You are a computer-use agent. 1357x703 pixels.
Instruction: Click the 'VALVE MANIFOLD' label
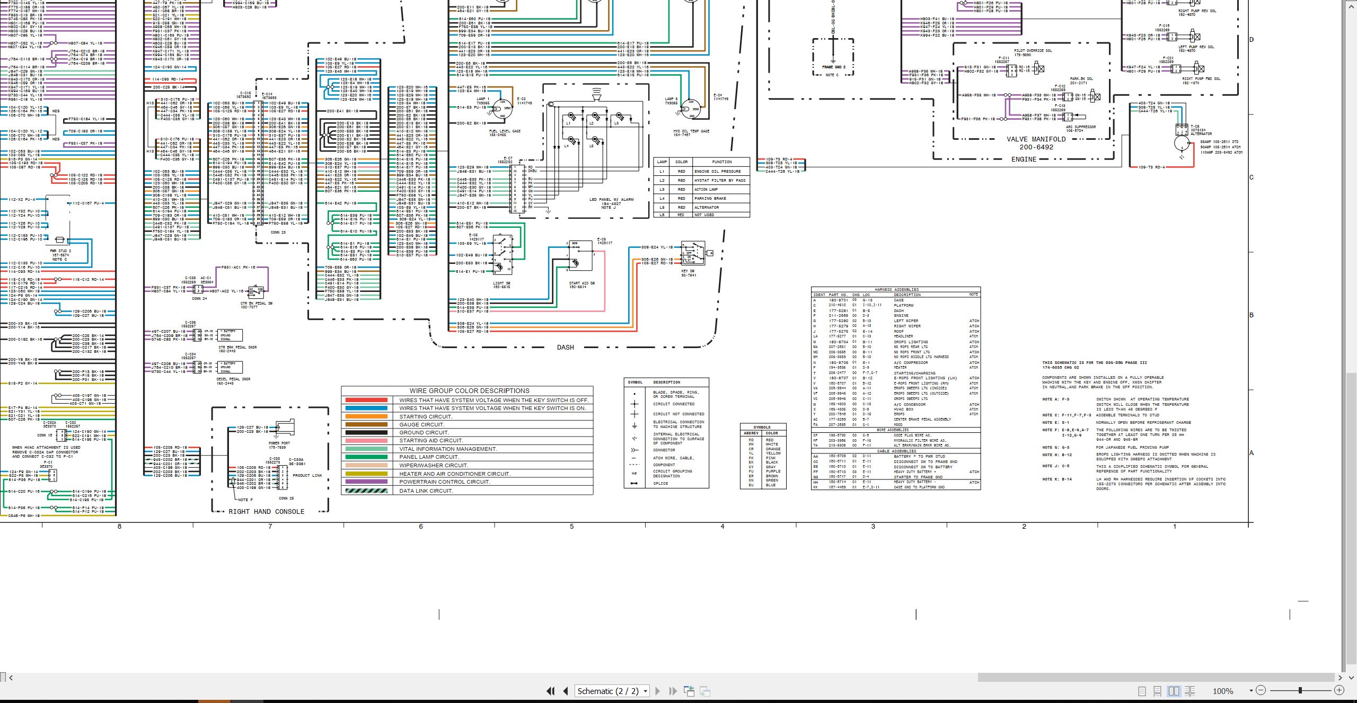pos(1036,139)
